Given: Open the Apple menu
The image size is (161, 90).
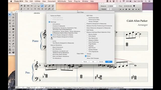Looking at the screenshot, I should pos(11,1).
